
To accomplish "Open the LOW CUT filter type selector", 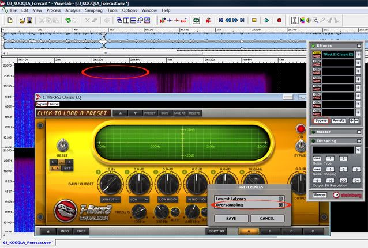I will click(110, 199).
